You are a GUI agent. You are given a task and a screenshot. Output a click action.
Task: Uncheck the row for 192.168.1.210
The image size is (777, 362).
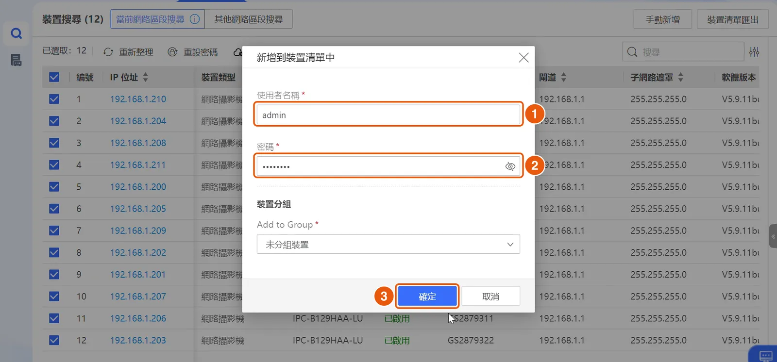click(x=54, y=99)
